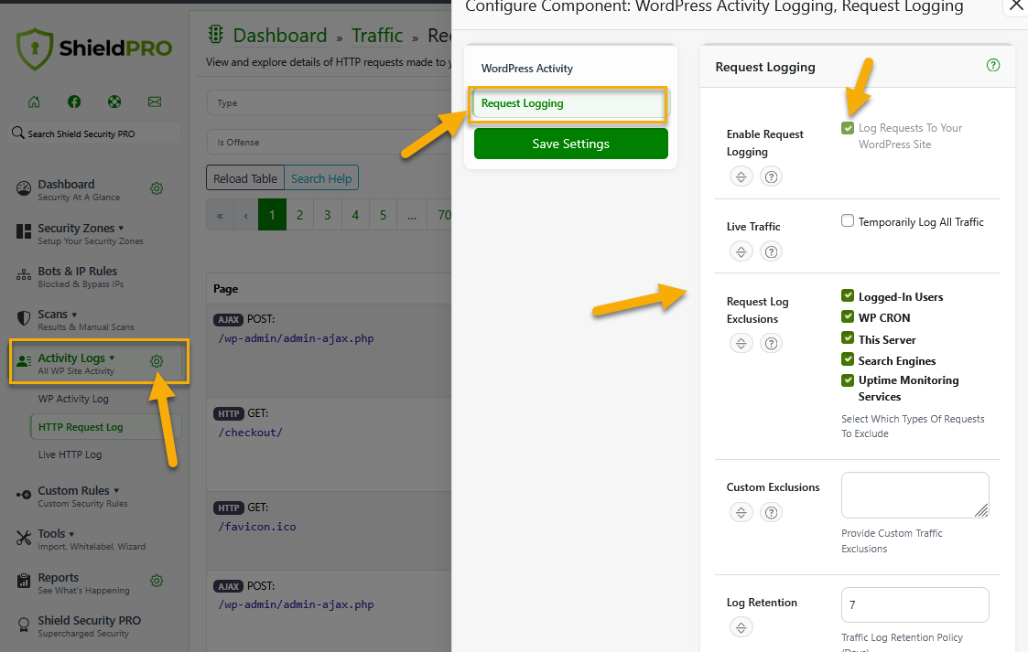Click the Custom Exclusions text area
1028x652 pixels.
click(915, 495)
